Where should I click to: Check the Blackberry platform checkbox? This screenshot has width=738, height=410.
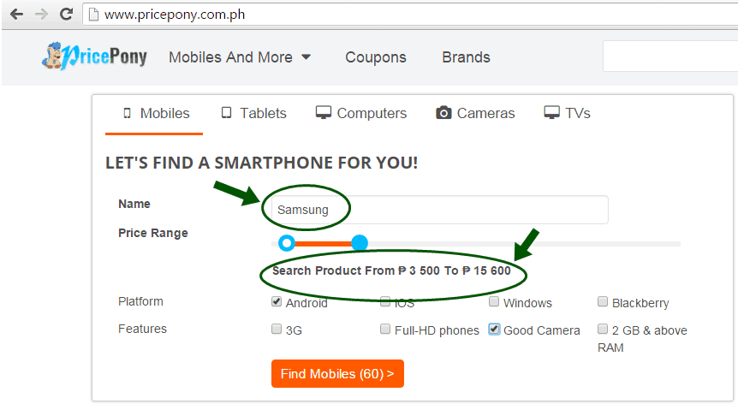603,301
